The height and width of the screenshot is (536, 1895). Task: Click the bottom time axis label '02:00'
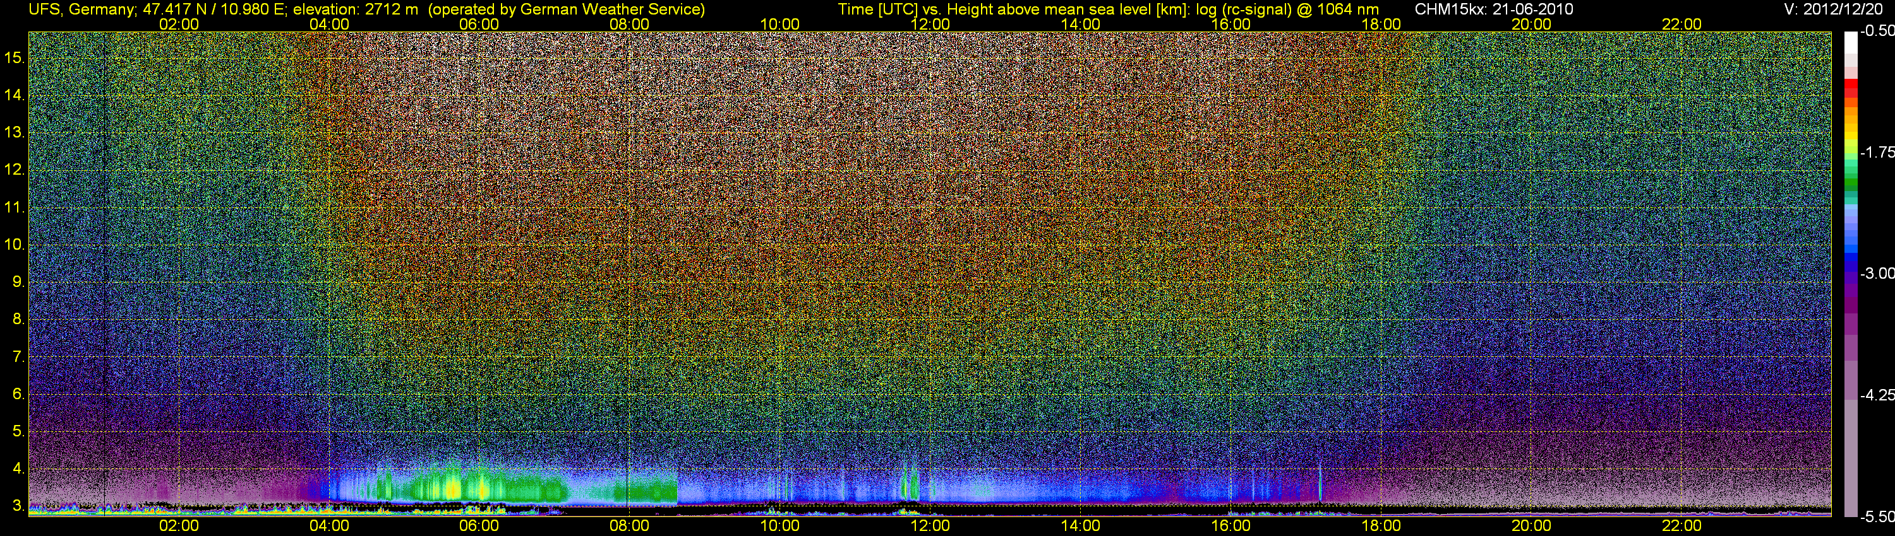(x=179, y=526)
